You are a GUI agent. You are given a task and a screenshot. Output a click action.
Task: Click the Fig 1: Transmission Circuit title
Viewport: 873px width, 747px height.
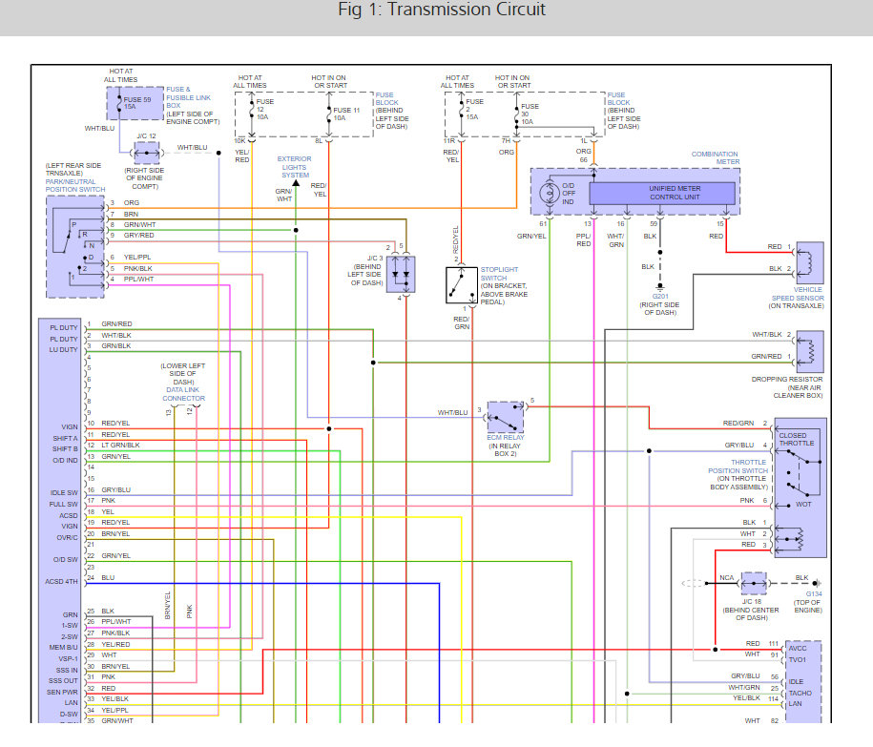tap(442, 10)
